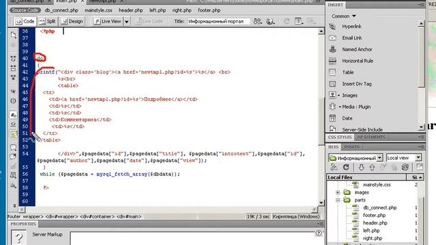436x245 pixels.
Task: Select the CSS STYLES panel tab
Action: (340, 137)
